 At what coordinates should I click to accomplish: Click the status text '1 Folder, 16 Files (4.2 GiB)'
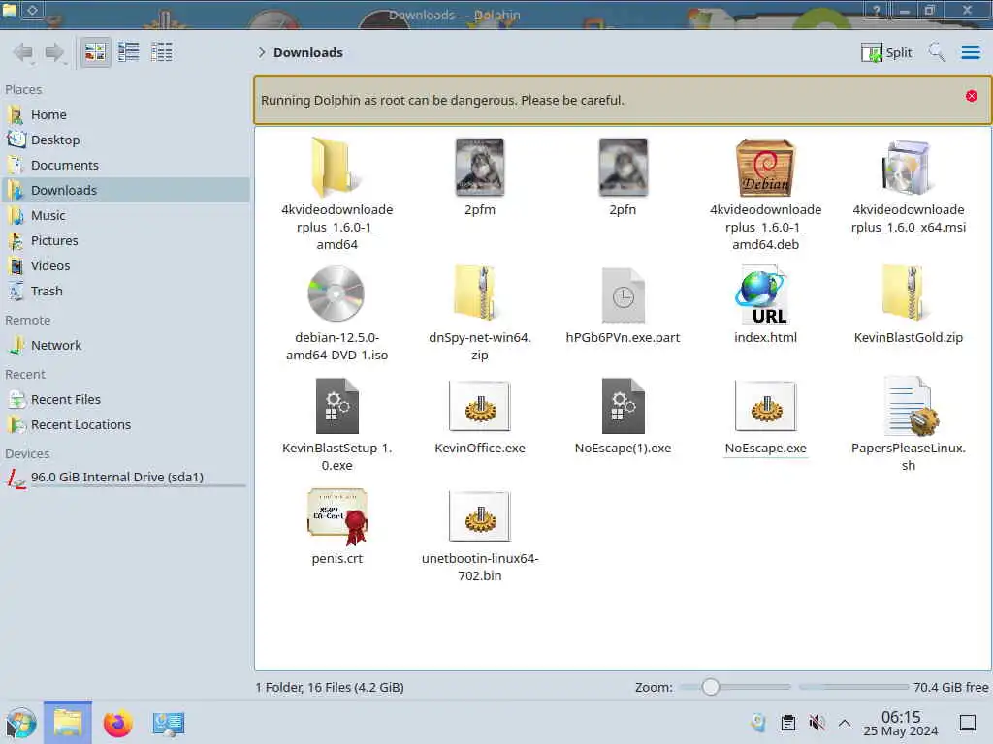click(x=330, y=687)
